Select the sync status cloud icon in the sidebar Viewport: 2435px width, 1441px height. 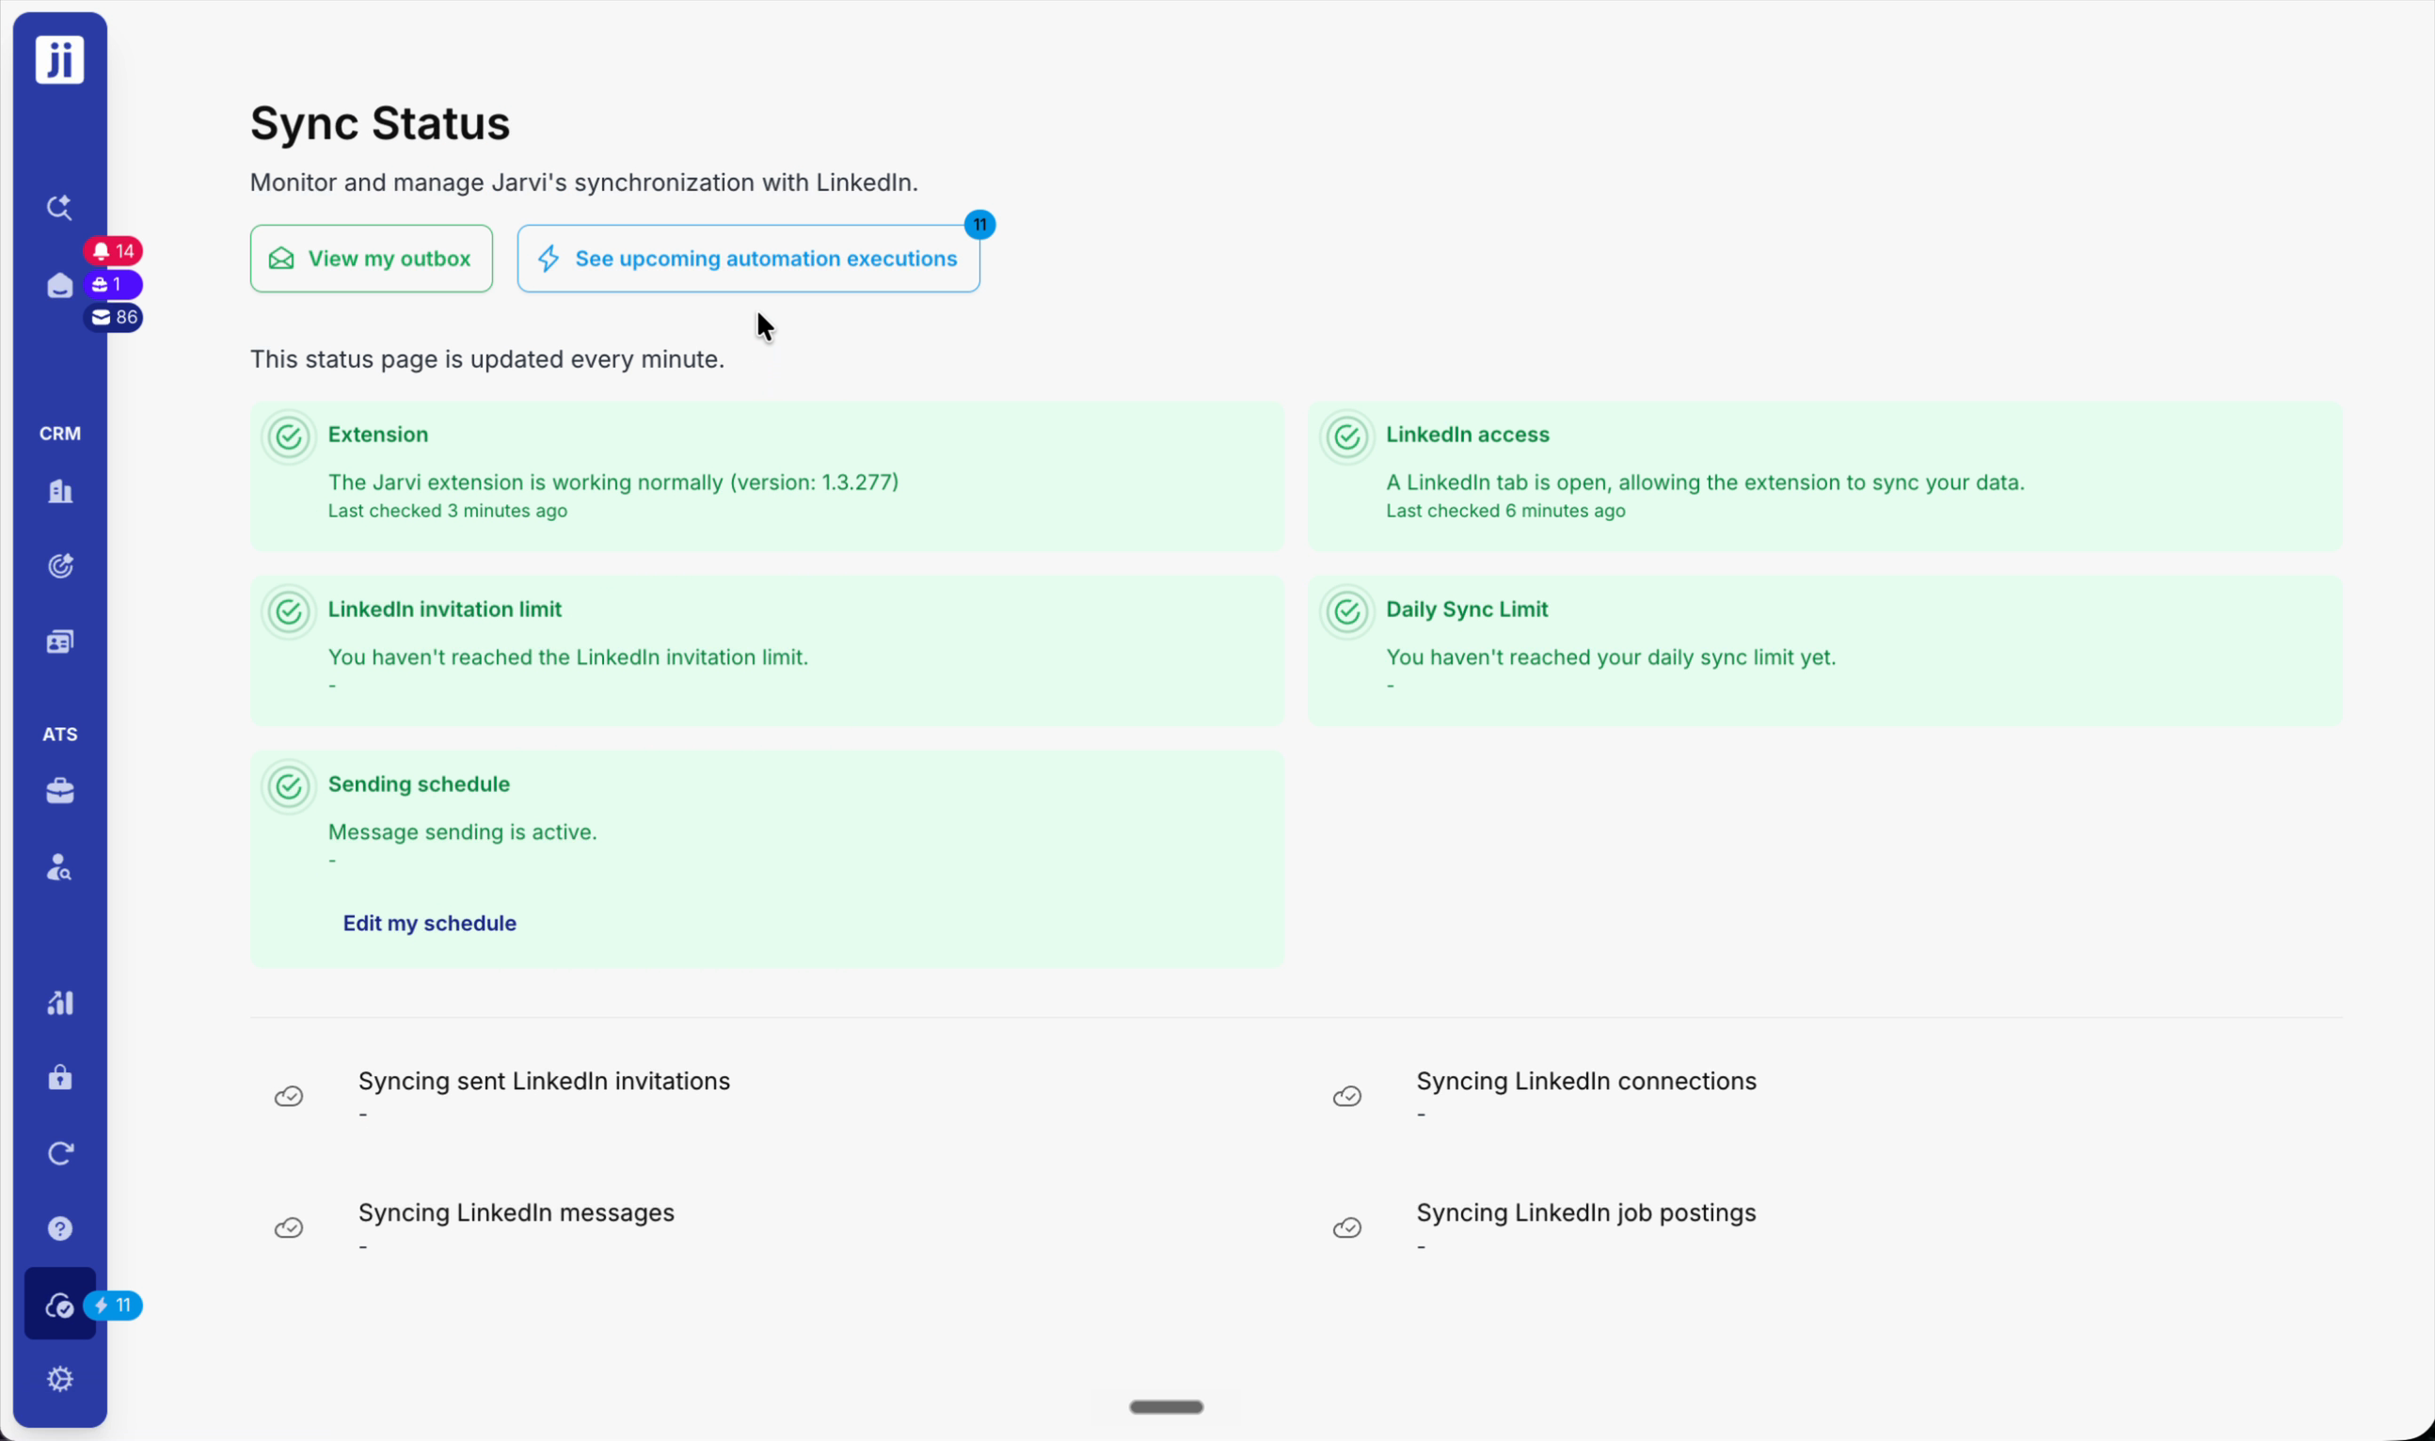60,1304
